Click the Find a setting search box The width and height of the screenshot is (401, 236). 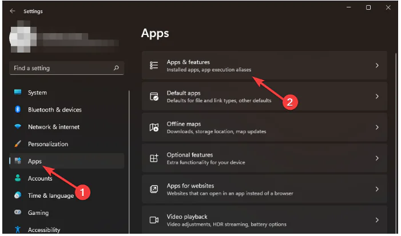pos(67,68)
